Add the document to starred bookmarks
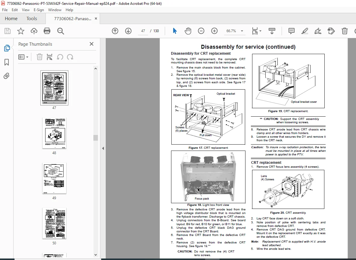 21,31
